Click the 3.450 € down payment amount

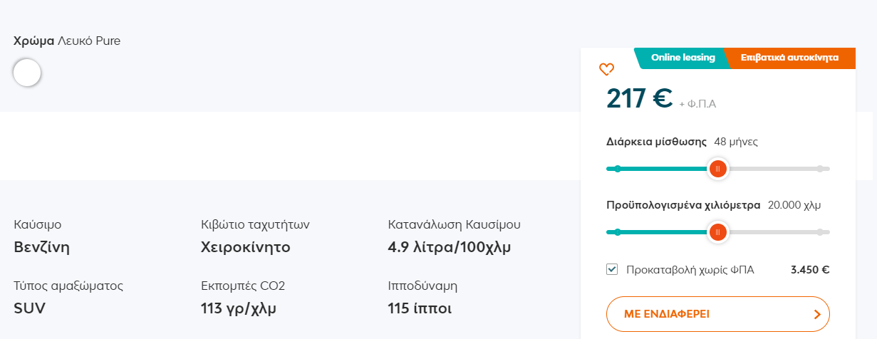pyautogui.click(x=810, y=270)
